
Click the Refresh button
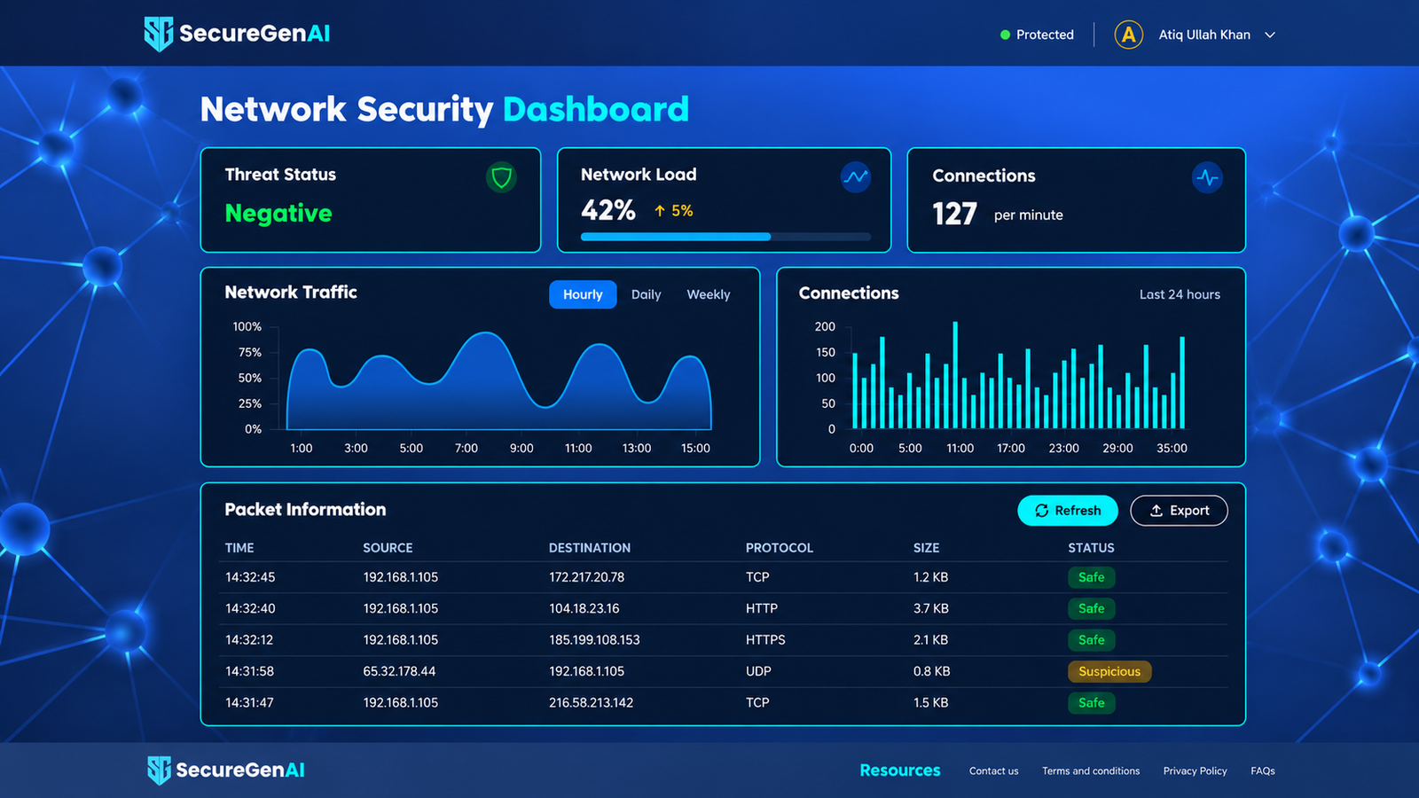pyautogui.click(x=1068, y=511)
